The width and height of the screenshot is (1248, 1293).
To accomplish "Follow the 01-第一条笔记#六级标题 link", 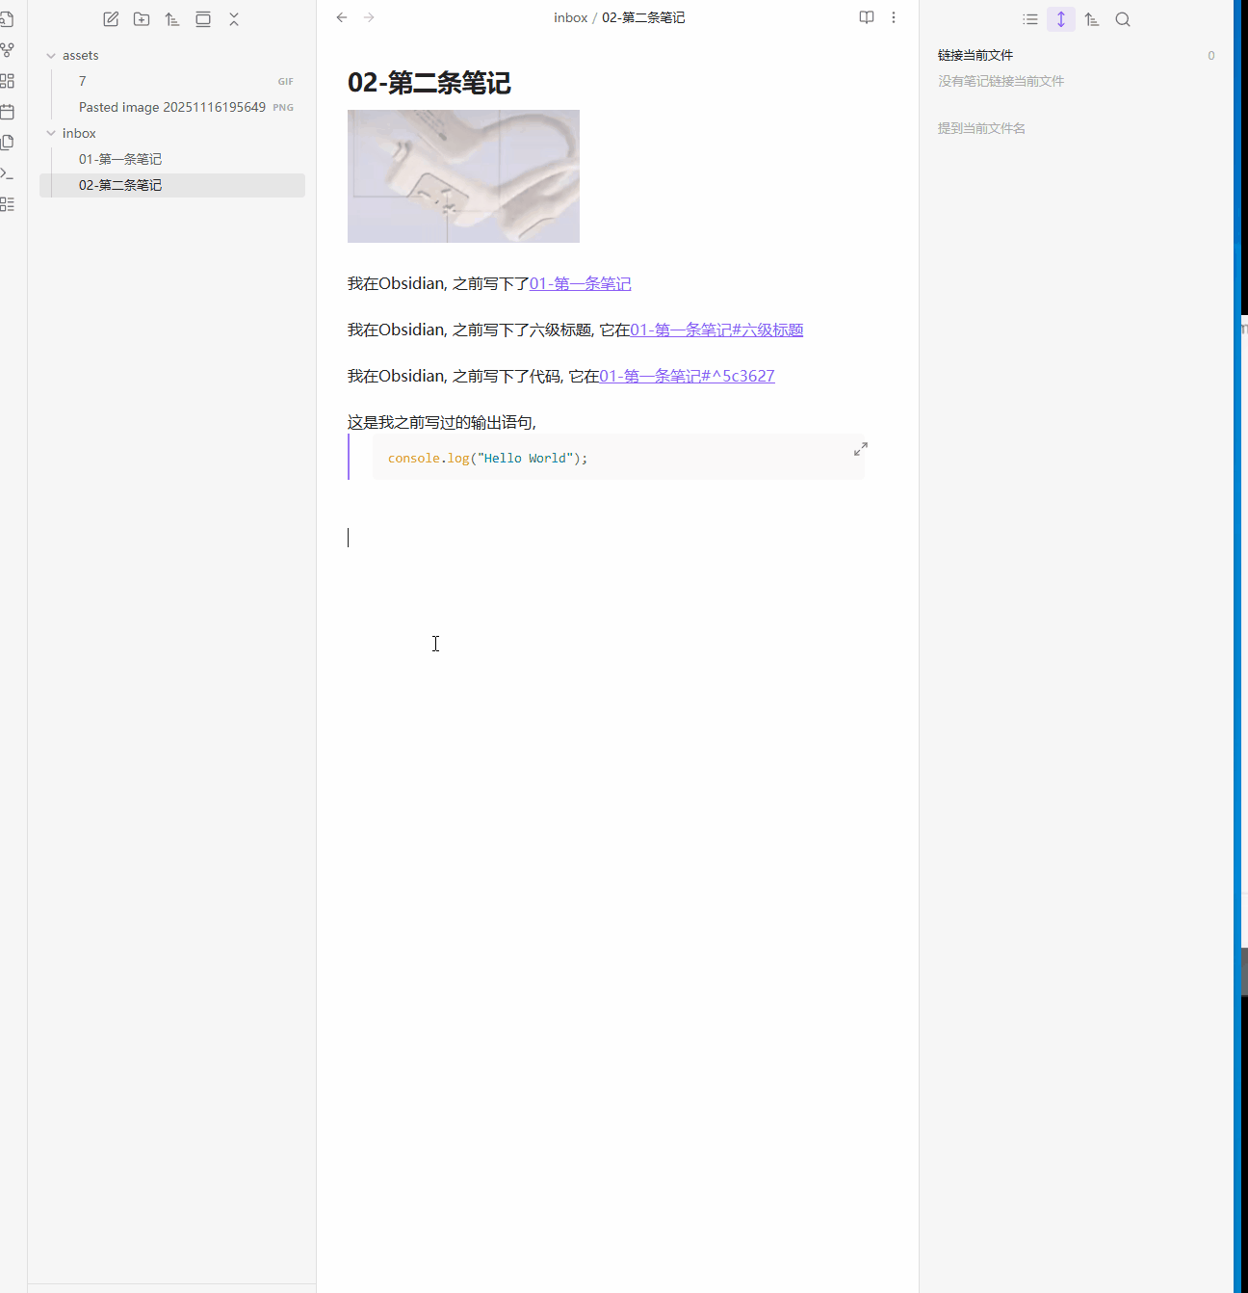I will [x=716, y=330].
